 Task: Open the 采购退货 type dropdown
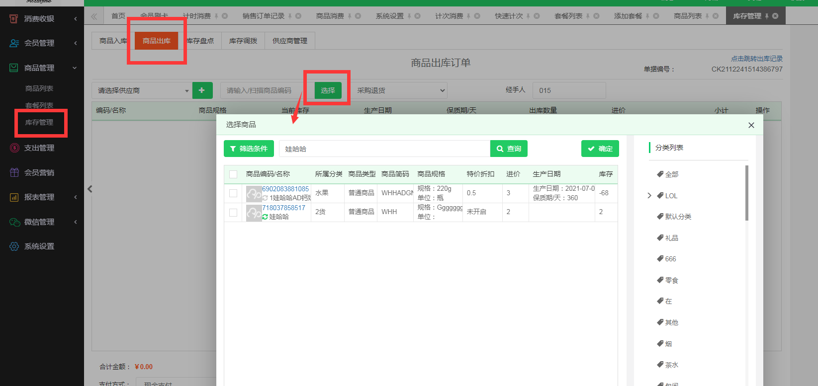click(400, 90)
